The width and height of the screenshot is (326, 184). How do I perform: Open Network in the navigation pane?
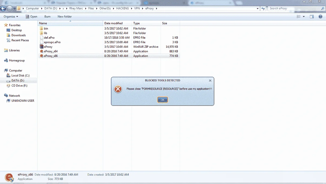coord(14,96)
